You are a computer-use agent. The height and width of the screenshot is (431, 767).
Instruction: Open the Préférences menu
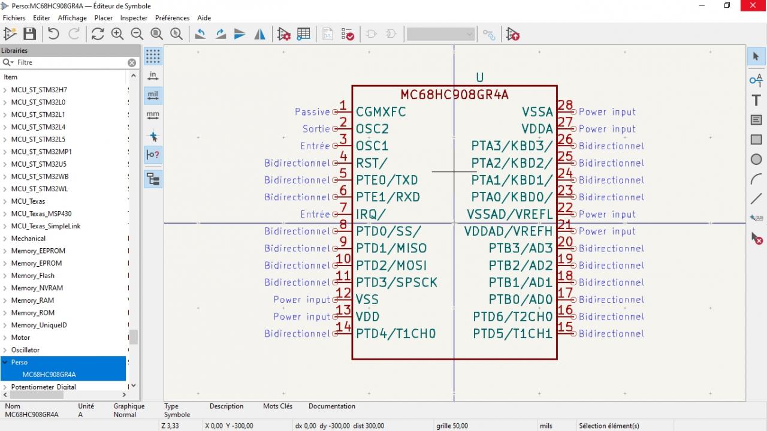[173, 18]
